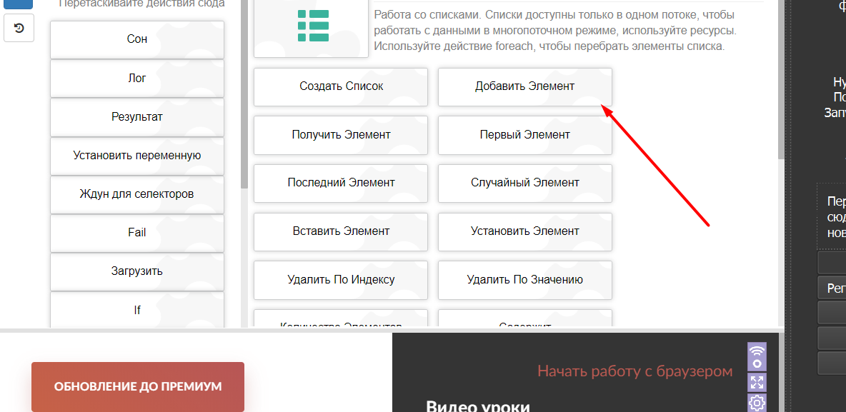Click the green list module icon
The height and width of the screenshot is (412, 846).
(x=313, y=25)
